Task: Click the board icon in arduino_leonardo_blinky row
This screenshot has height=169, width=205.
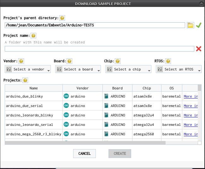Action: click(106, 115)
